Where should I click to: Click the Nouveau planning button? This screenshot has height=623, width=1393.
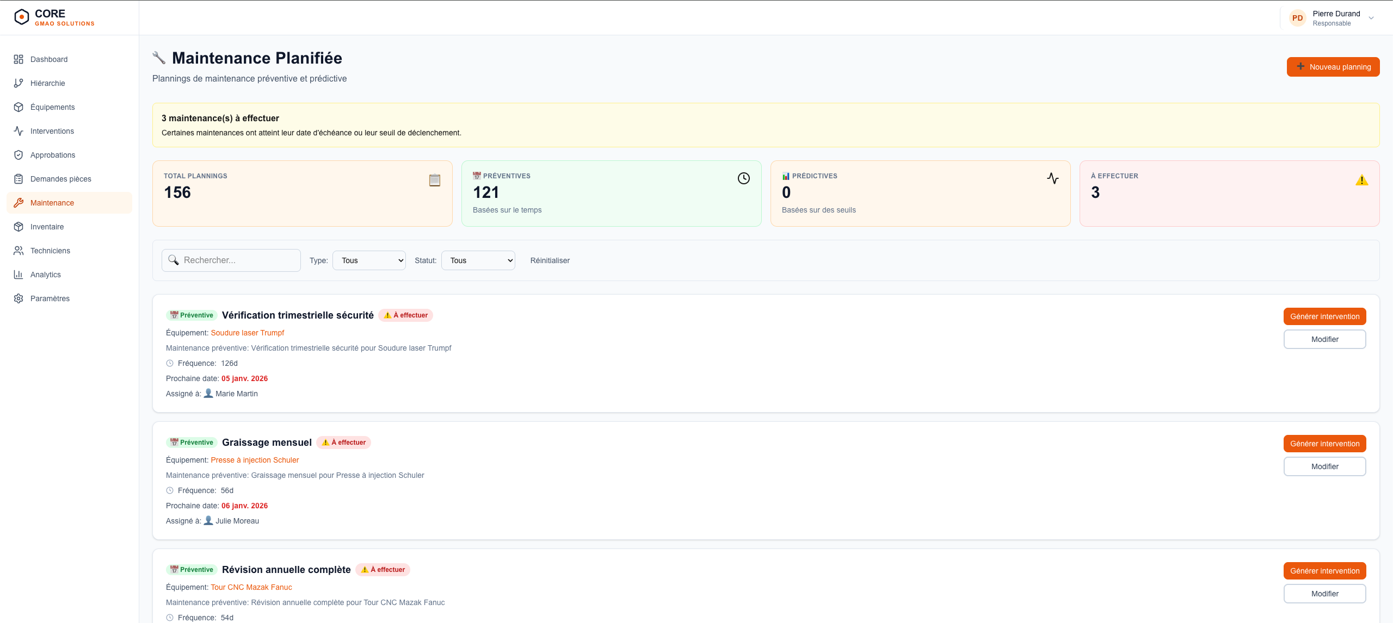point(1333,67)
